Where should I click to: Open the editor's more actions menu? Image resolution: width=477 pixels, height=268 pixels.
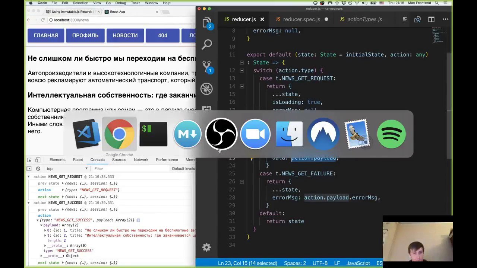tap(445, 19)
